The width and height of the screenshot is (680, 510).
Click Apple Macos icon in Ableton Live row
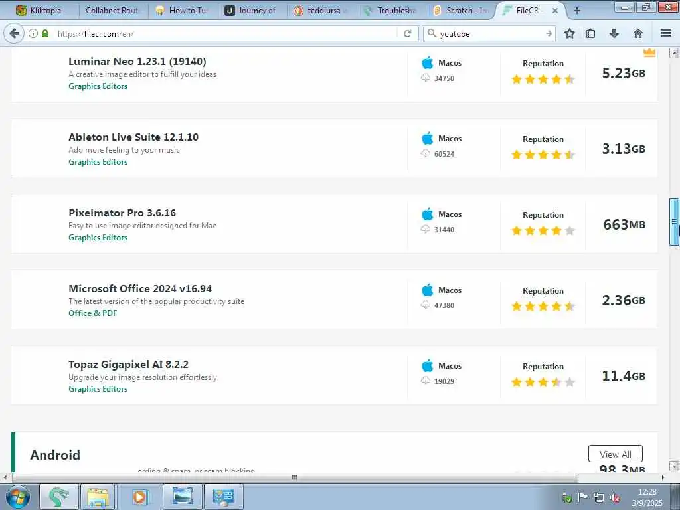tap(427, 138)
